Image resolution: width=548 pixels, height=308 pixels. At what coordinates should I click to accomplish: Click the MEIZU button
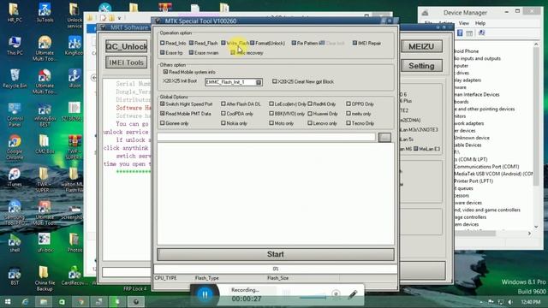[421, 46]
